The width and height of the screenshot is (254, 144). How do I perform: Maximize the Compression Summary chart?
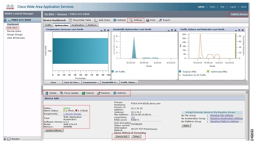pyautogui.click(x=105, y=30)
